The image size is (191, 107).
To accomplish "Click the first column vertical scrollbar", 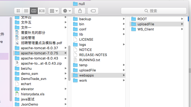I will click(69, 63).
